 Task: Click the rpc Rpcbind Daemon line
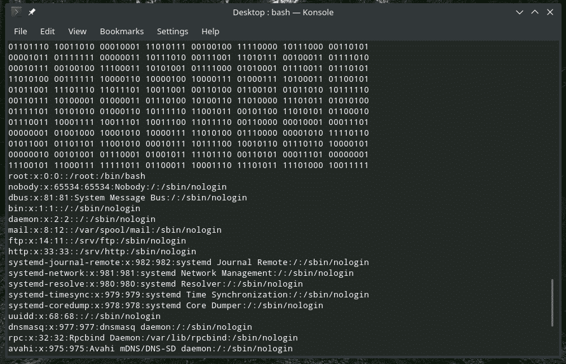(153, 338)
